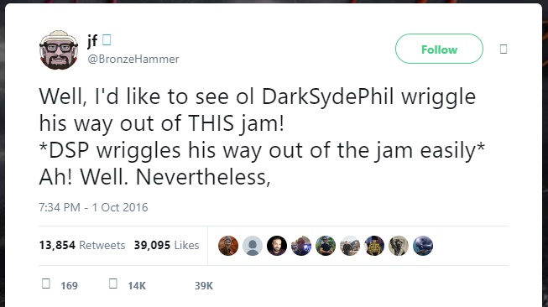The image size is (548, 307).
Task: Open the verified badge next to jf
Action: coord(107,39)
